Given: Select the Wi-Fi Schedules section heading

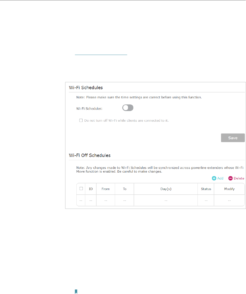Looking at the screenshot, I should tap(86, 87).
